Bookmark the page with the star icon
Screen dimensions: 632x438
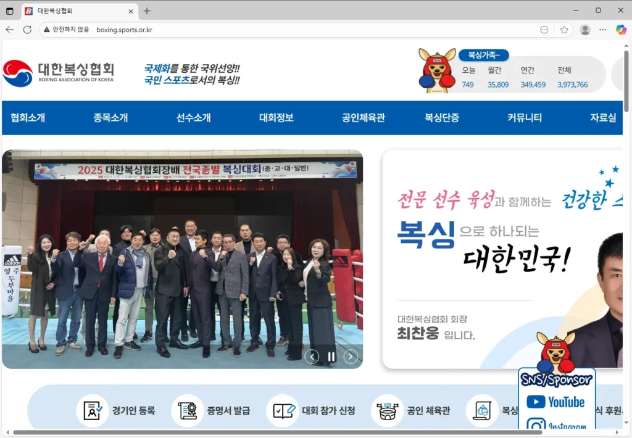click(564, 29)
